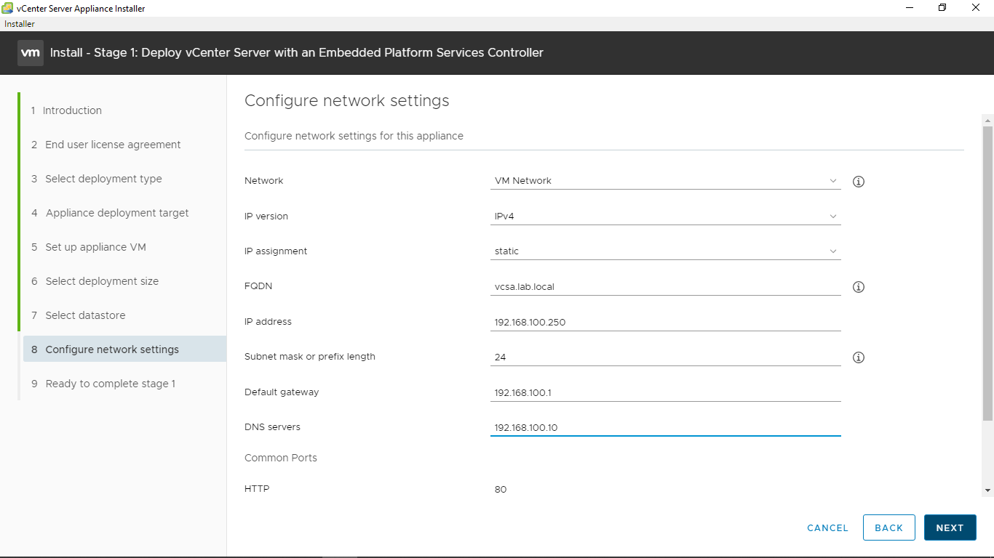
Task: Click the Common Ports heading
Action: click(x=281, y=458)
